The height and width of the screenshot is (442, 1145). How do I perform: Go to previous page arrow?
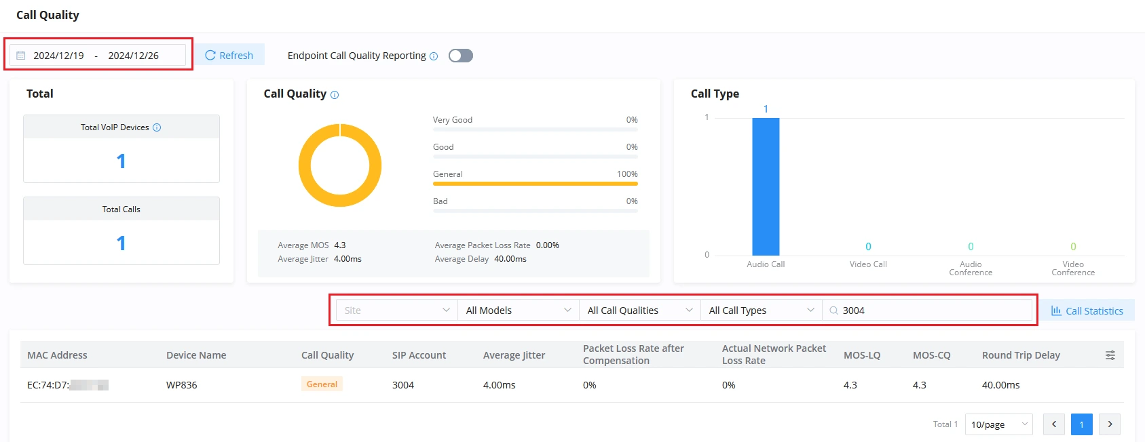click(1054, 424)
